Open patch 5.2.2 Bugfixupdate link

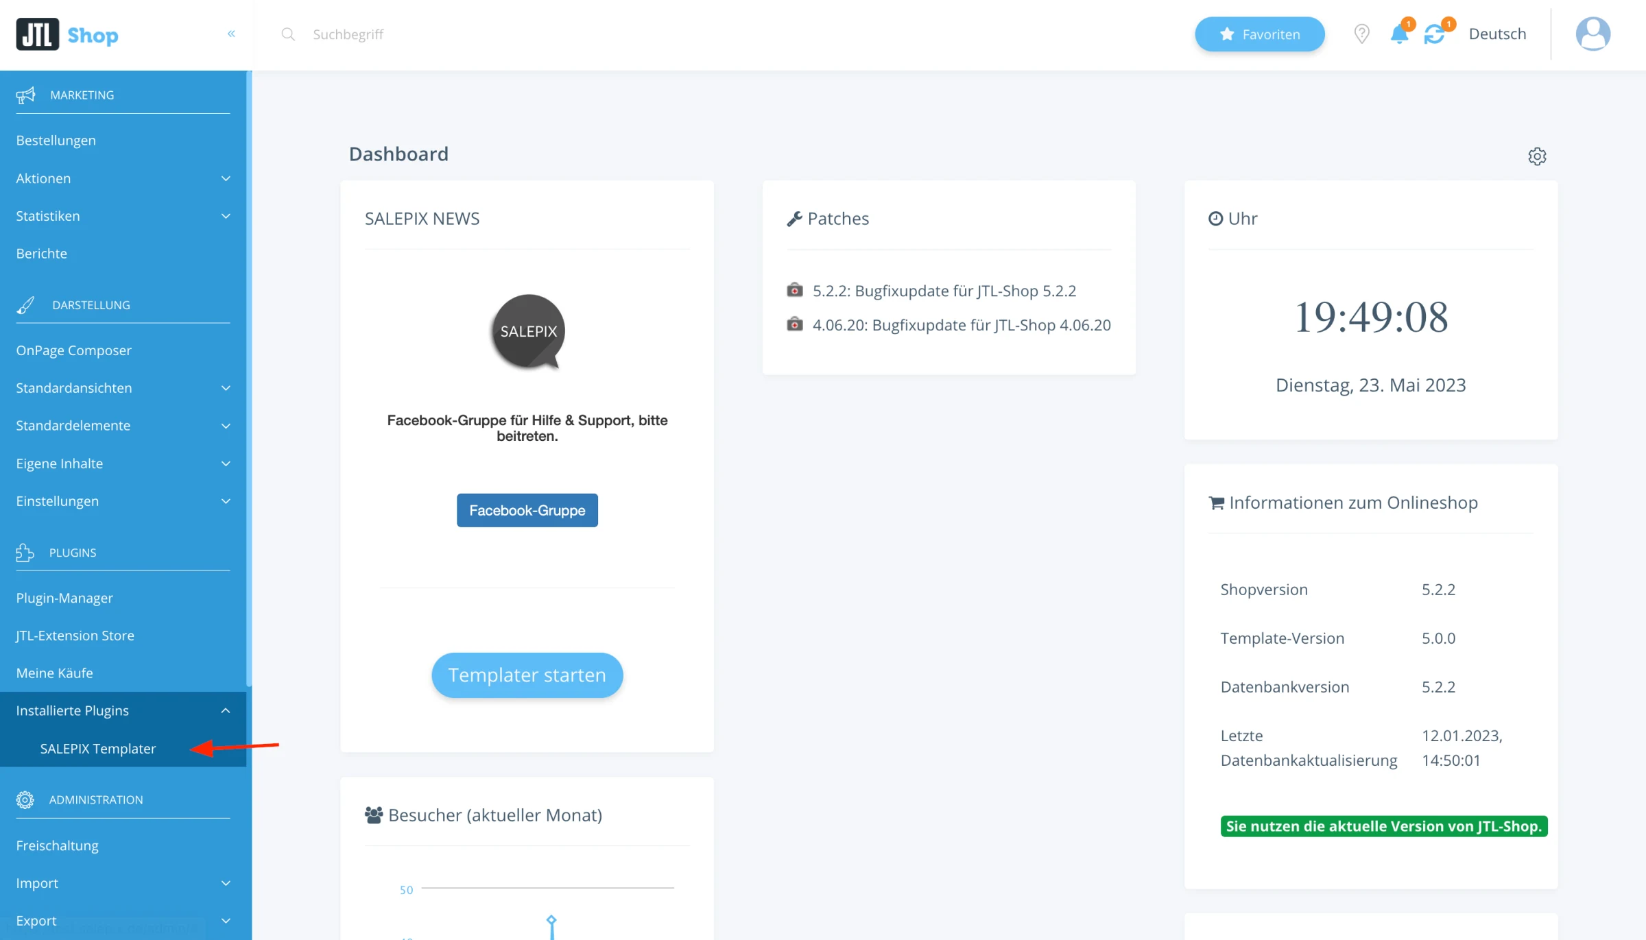944,291
